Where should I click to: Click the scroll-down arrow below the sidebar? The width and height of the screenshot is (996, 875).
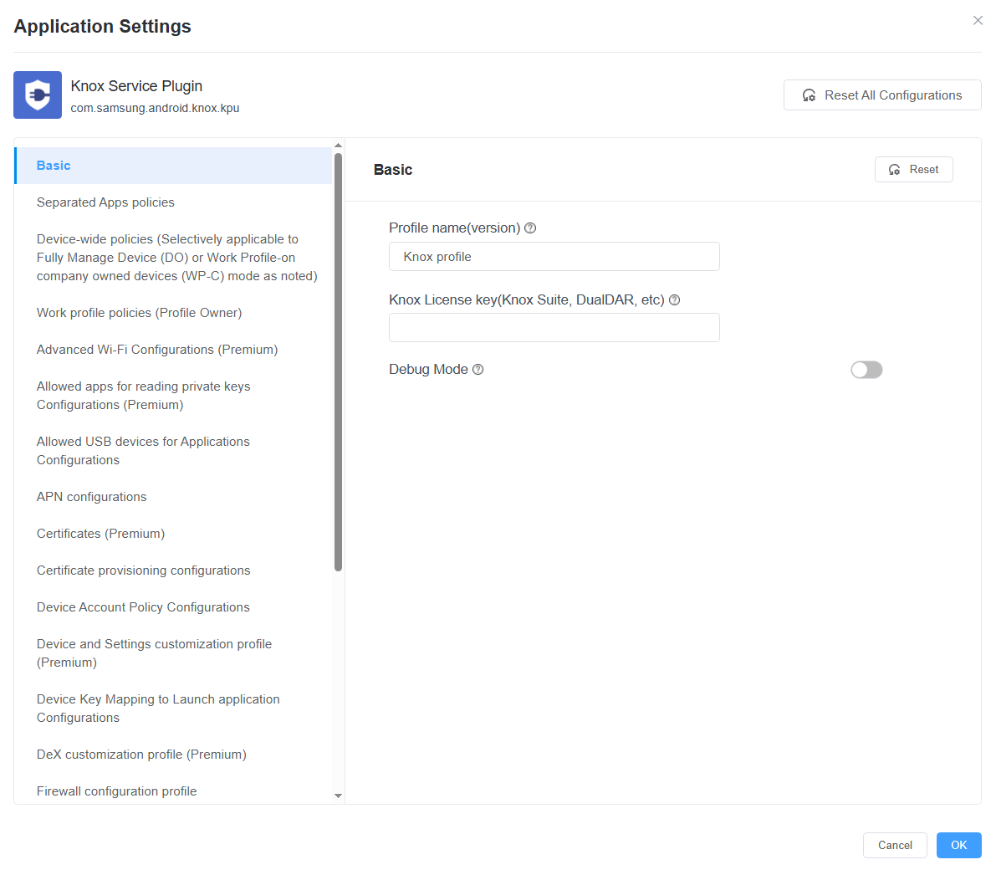(x=339, y=796)
